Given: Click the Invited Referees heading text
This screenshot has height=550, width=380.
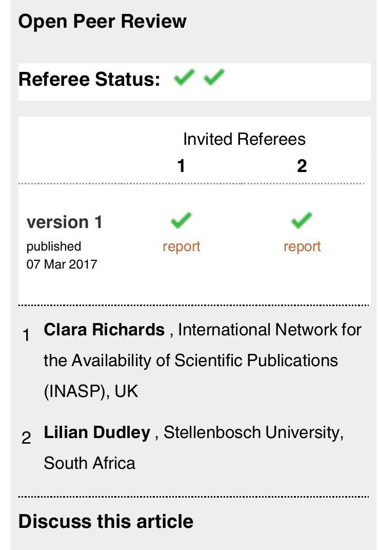Looking at the screenshot, I should click(244, 139).
